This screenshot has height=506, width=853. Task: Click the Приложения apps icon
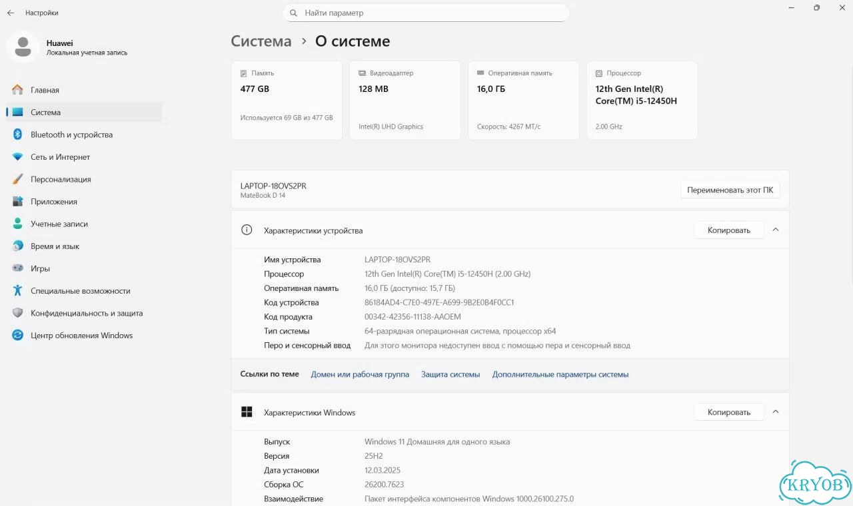tap(18, 202)
